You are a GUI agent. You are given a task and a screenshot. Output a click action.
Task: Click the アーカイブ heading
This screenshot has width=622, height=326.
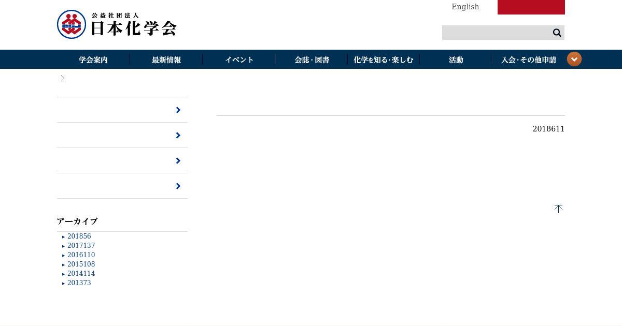coord(77,221)
